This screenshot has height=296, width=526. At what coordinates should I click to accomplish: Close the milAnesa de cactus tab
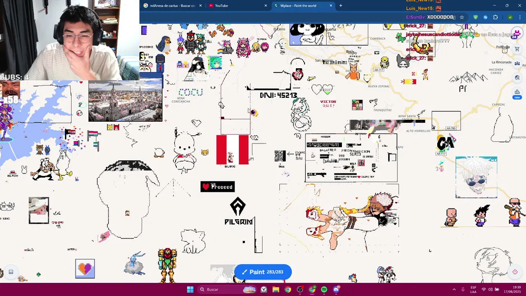pos(201,6)
